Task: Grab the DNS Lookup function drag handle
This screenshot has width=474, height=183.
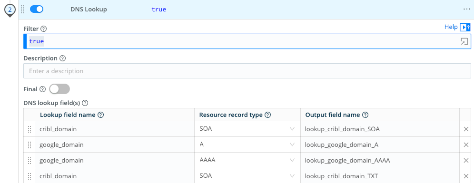Action: pos(22,10)
